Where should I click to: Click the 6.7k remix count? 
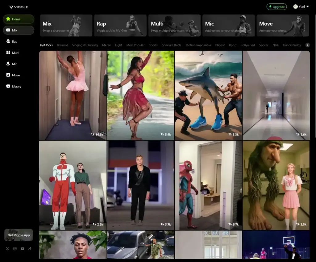click(x=233, y=224)
